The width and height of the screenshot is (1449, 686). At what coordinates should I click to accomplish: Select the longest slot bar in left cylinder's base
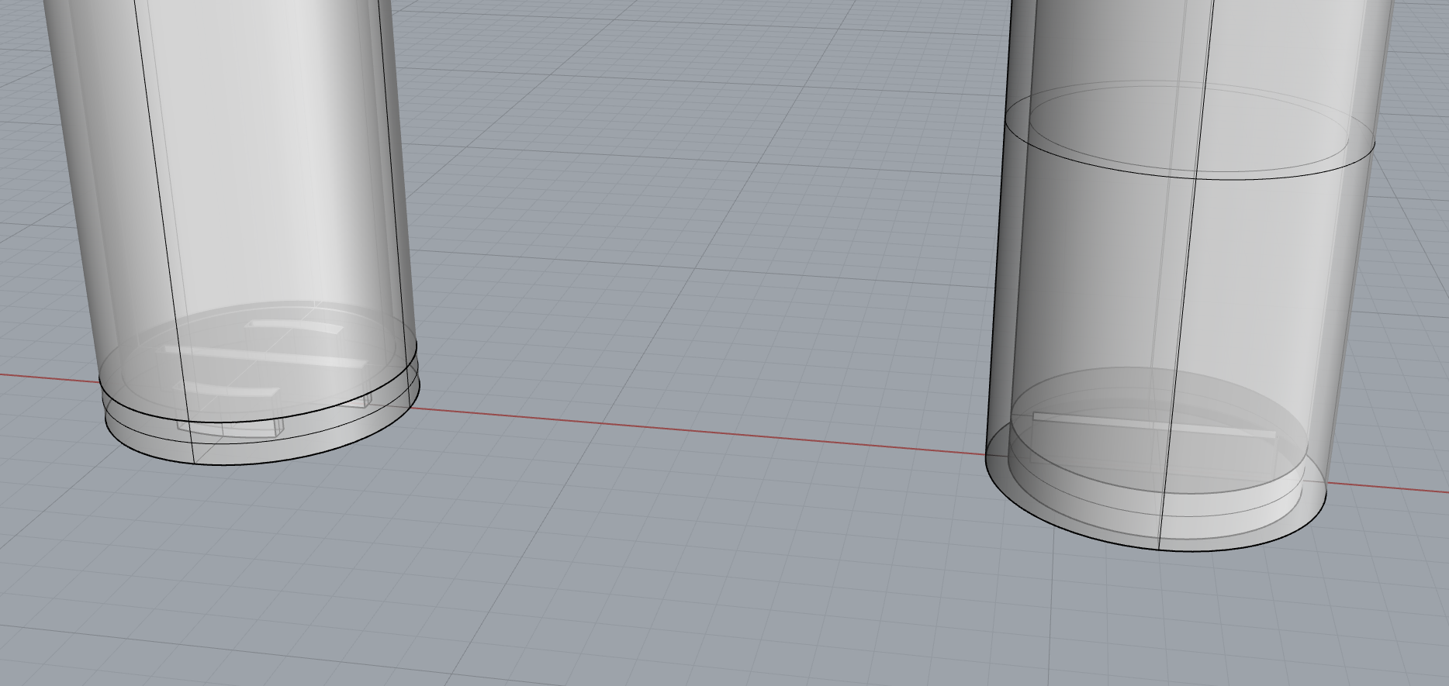click(264, 357)
